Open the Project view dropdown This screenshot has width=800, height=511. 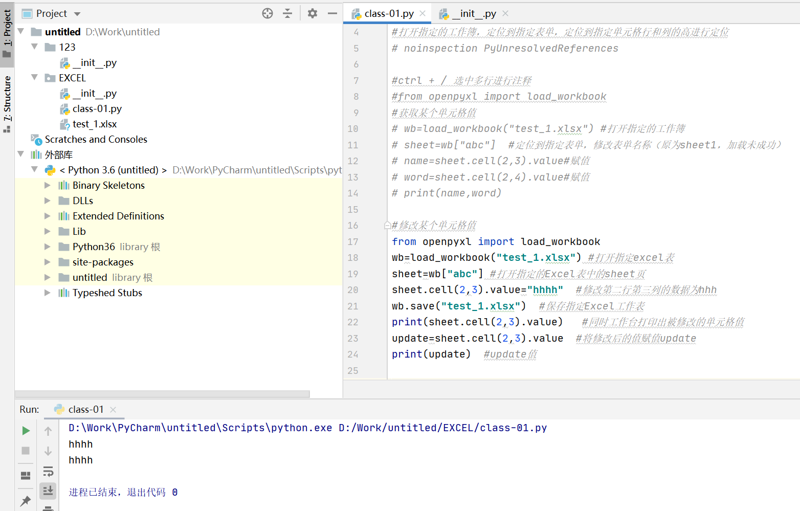[77, 14]
